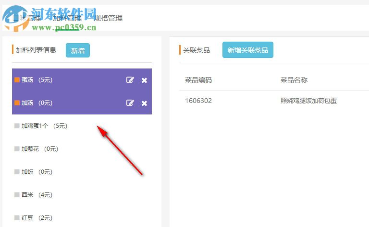Check the 加鸡蛋1个 (5元) checkbox
Screen dimensions: 369x227
tap(17, 125)
